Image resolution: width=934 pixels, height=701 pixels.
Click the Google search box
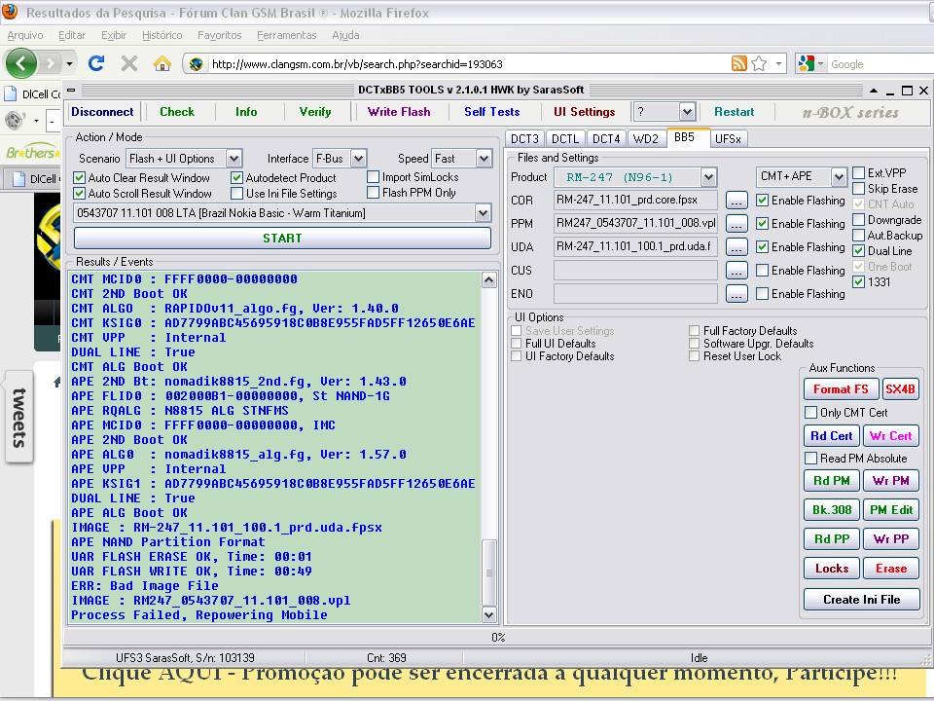pyautogui.click(x=880, y=64)
